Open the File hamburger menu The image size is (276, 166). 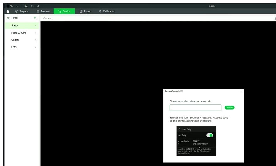click(x=10, y=6)
